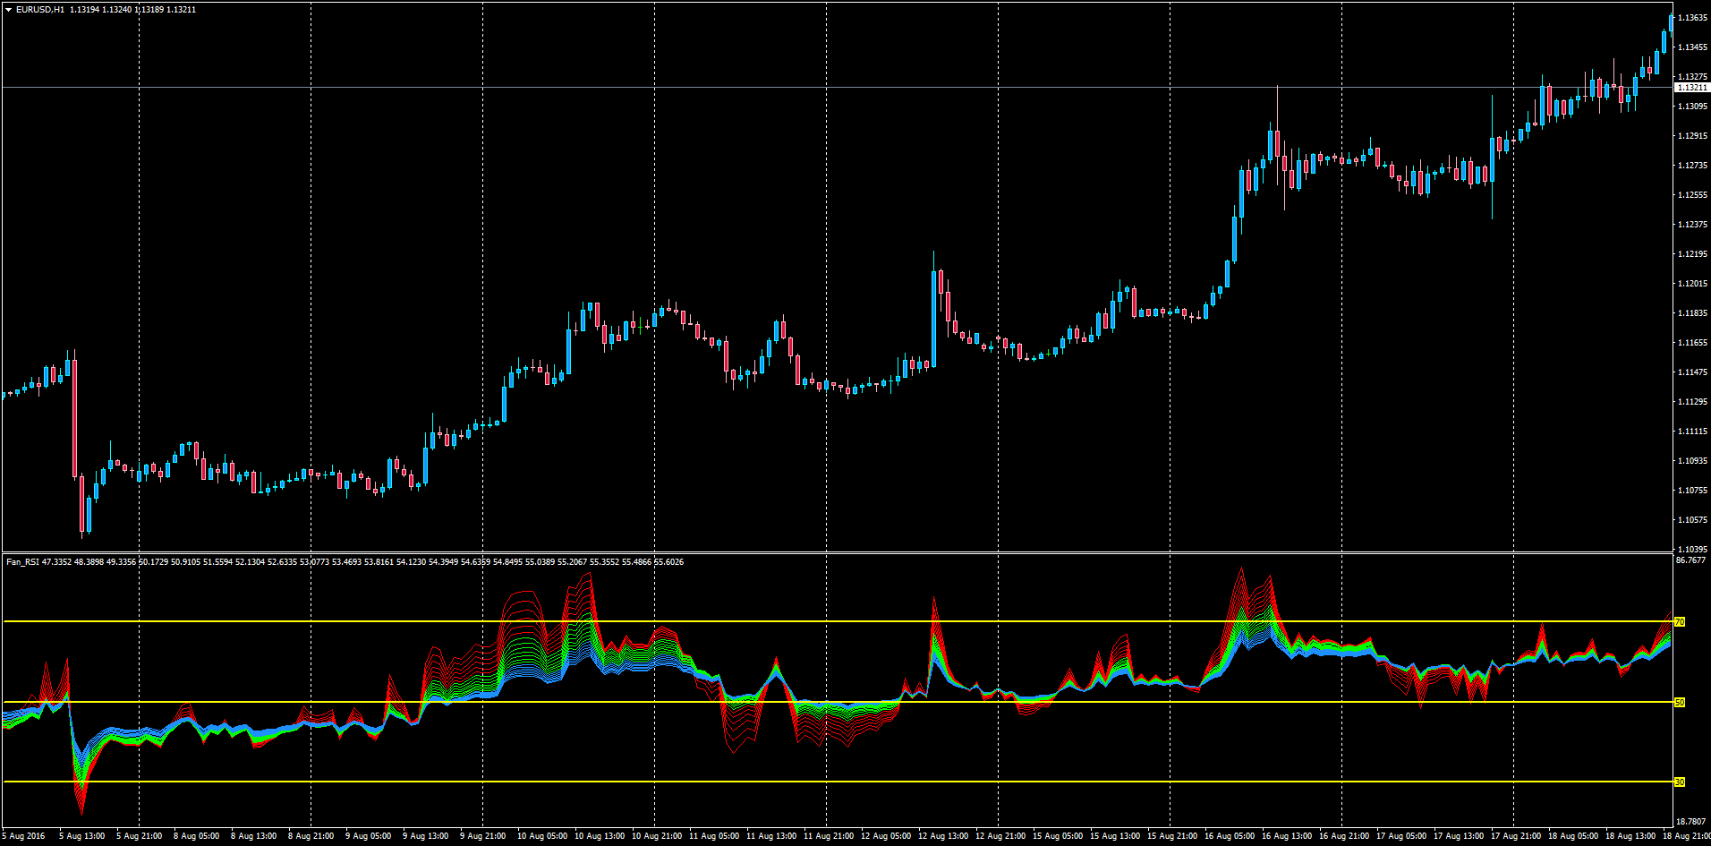
Task: Click price scale value 1.11655
Action: pyautogui.click(x=1692, y=343)
